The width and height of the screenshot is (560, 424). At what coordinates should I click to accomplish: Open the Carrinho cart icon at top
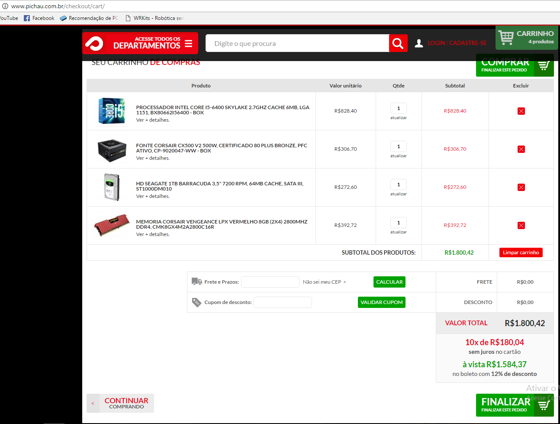point(506,38)
